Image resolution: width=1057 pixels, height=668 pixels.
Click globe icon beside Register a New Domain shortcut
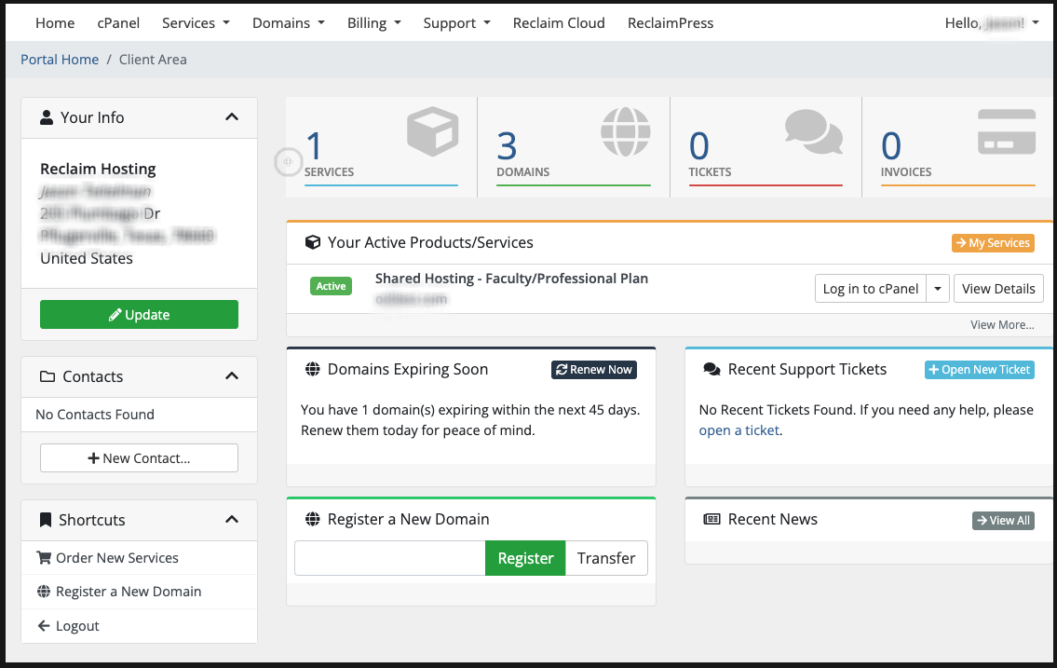[44, 592]
